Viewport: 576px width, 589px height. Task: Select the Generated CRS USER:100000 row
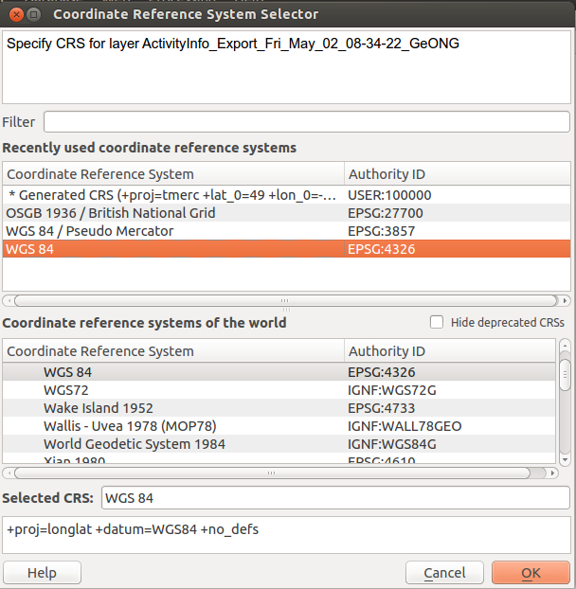point(286,195)
